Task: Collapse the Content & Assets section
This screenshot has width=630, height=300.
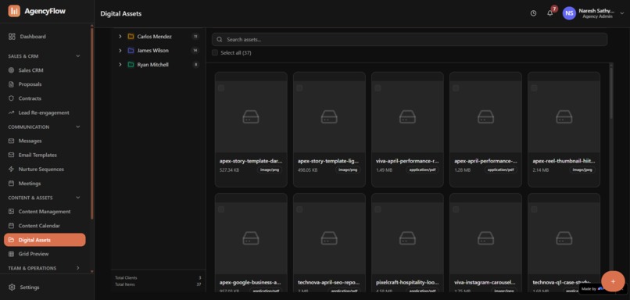Action: point(78,198)
